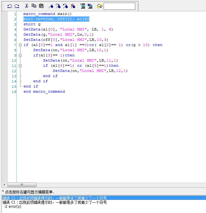The height and width of the screenshot is (213, 206).
Task: Cut selection with scissors icon
Action: click(x=27, y=6)
